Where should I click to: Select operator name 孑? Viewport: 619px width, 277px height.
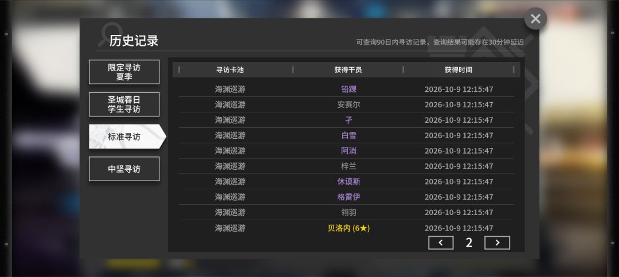348,120
